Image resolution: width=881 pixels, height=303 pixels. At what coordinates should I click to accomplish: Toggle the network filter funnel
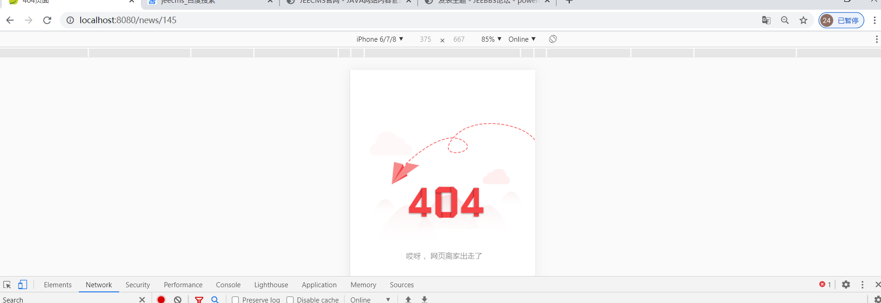199,299
